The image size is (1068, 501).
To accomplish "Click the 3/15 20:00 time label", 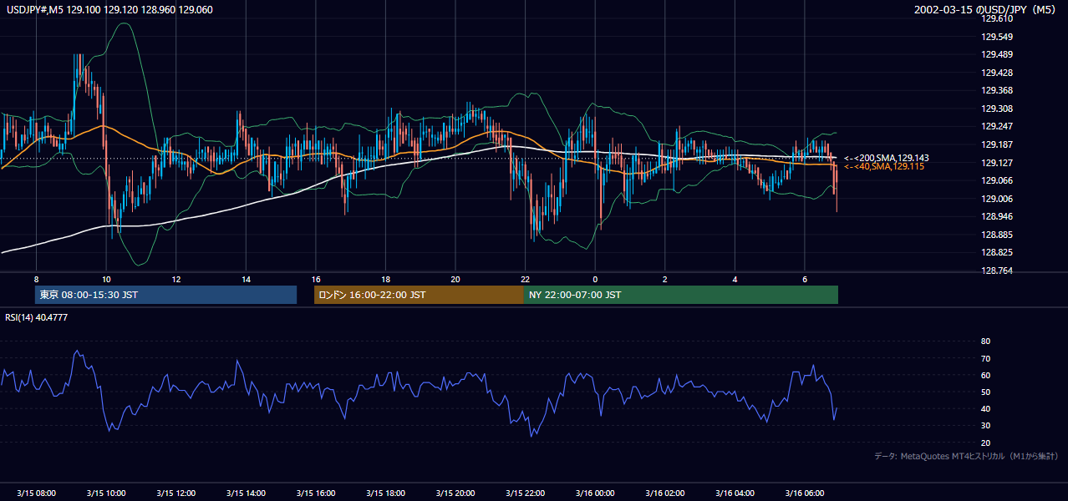I will click(455, 493).
